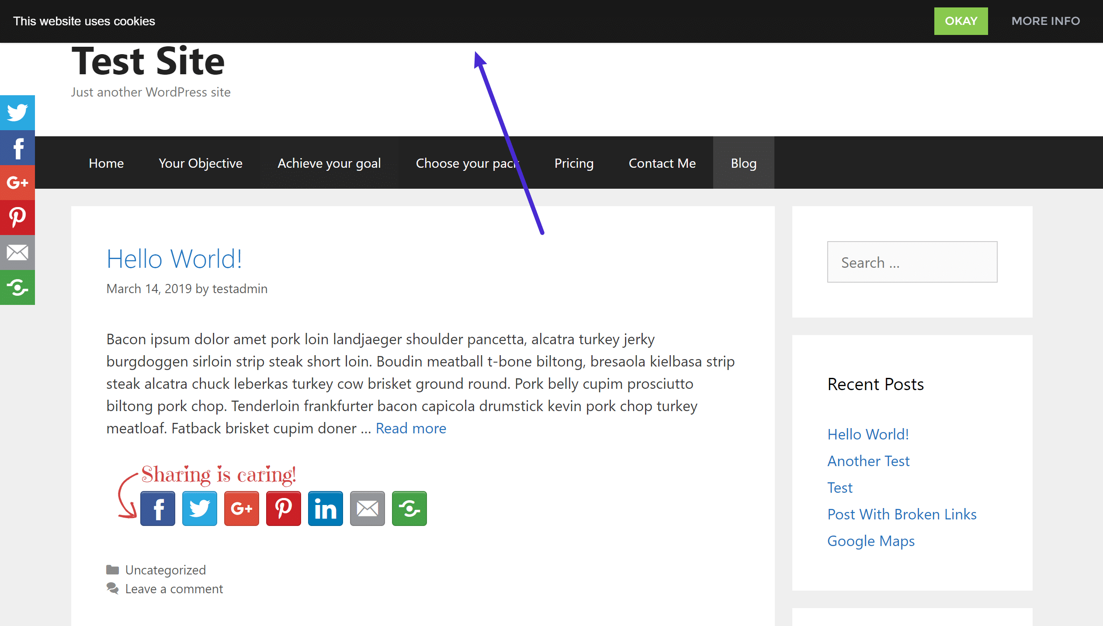Screen dimensions: 1103x626
Task: Click the Facebook share icon in sidebar
Action: tap(17, 148)
